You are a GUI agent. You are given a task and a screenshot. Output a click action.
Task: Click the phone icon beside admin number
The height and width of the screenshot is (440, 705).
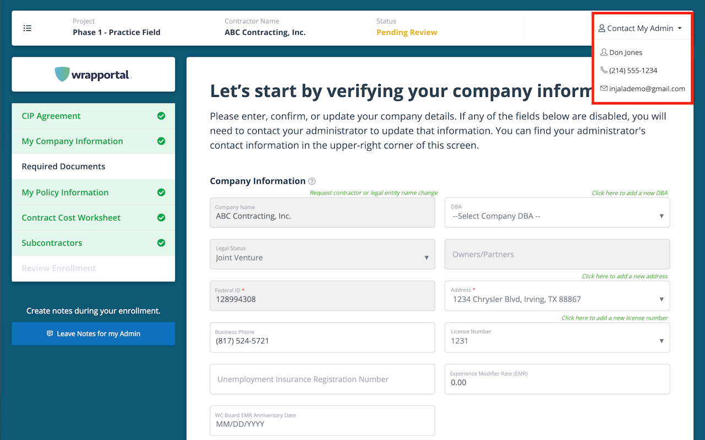tap(604, 70)
